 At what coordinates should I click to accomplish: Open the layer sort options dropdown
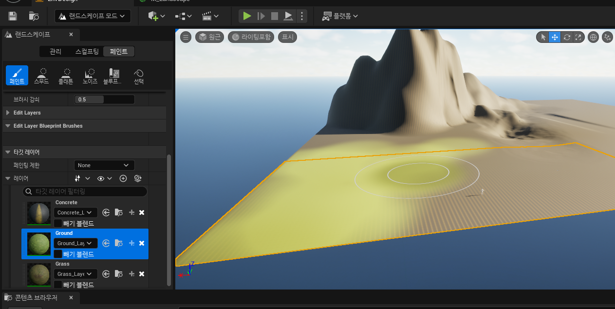82,178
